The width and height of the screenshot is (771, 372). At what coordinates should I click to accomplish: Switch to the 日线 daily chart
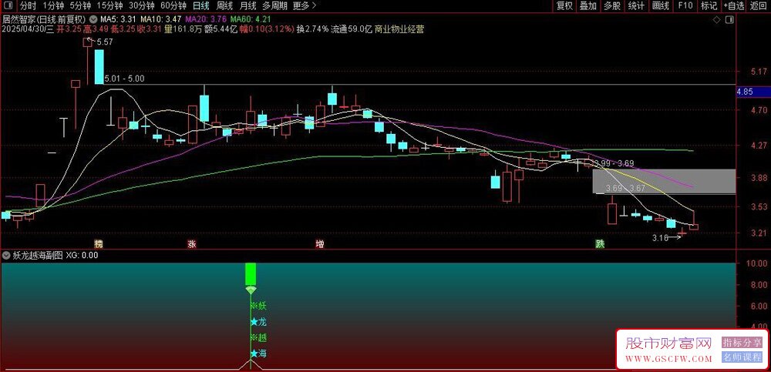pos(201,6)
